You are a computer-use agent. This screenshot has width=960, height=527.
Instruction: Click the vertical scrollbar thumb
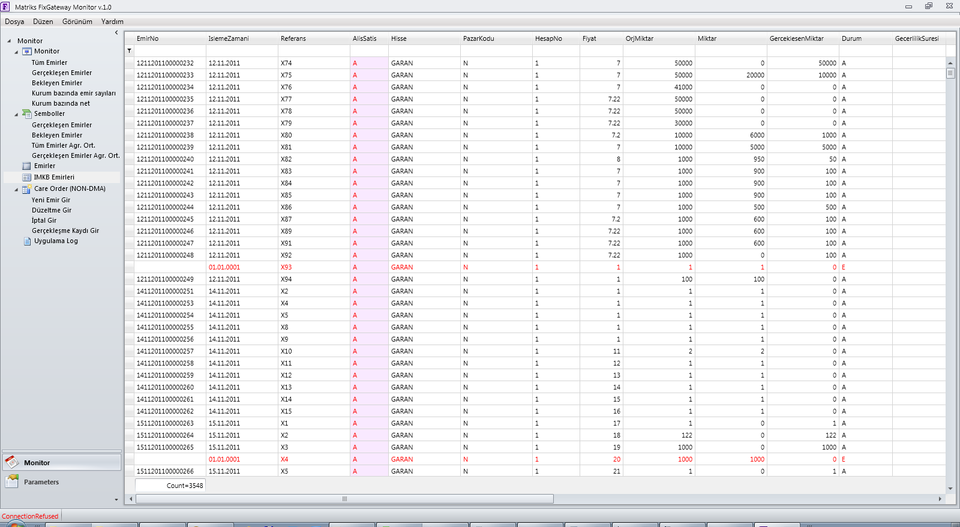pyautogui.click(x=950, y=73)
